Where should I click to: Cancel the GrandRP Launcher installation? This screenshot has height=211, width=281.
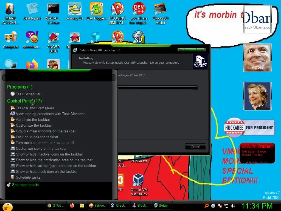point(195,146)
